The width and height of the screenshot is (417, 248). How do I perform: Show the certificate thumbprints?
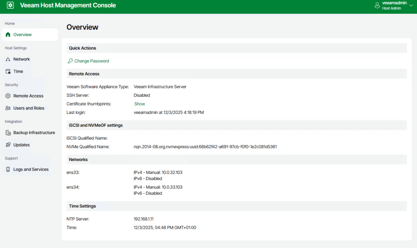(x=139, y=104)
